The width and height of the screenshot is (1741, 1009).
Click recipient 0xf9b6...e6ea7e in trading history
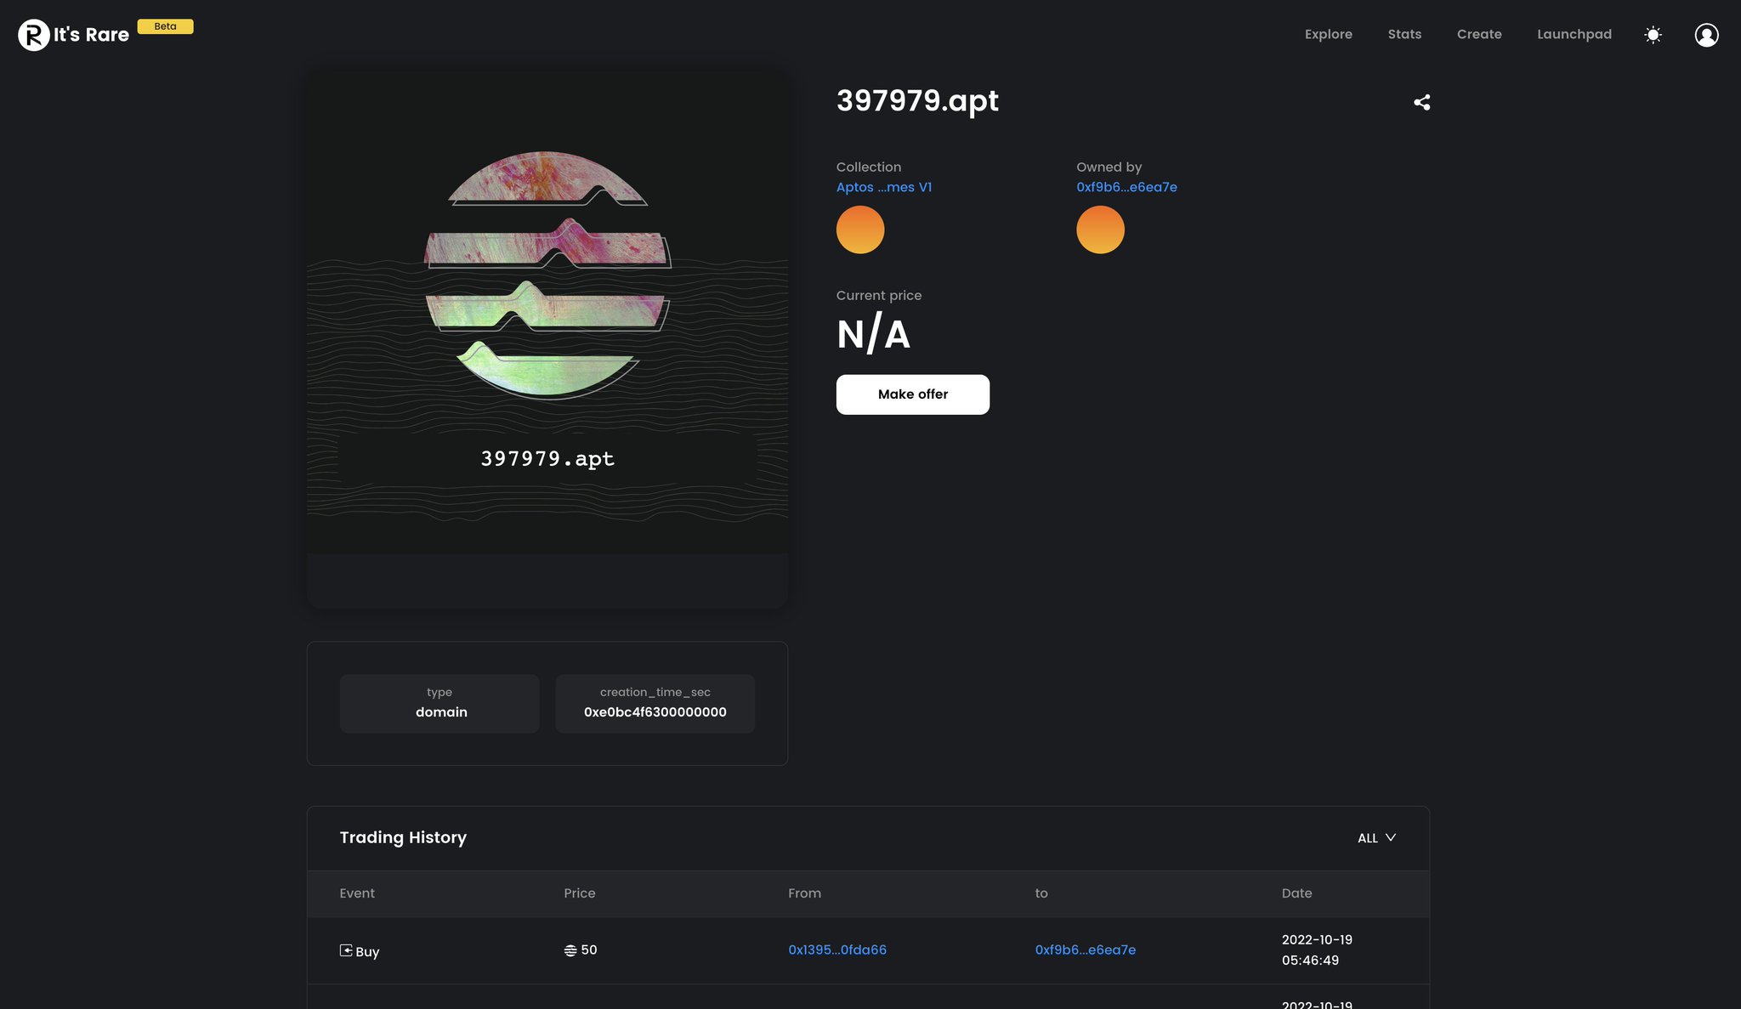coord(1085,949)
